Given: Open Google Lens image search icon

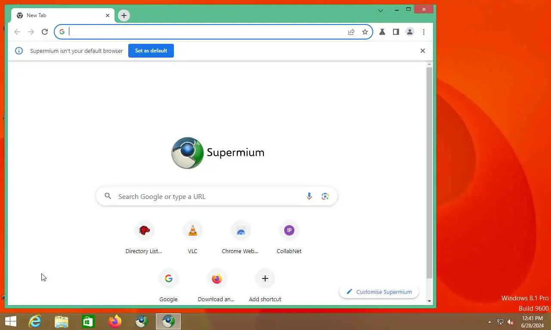Looking at the screenshot, I should (x=325, y=196).
